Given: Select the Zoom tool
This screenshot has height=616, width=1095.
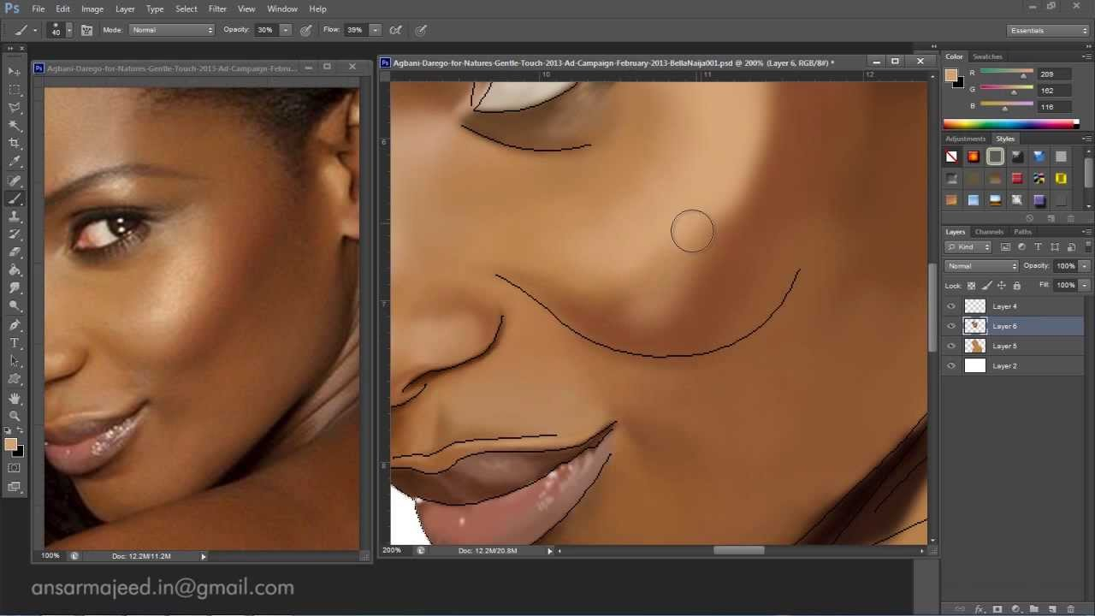Looking at the screenshot, I should click(15, 417).
